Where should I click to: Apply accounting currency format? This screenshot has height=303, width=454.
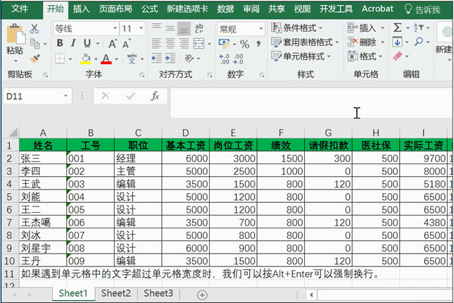coord(224,44)
